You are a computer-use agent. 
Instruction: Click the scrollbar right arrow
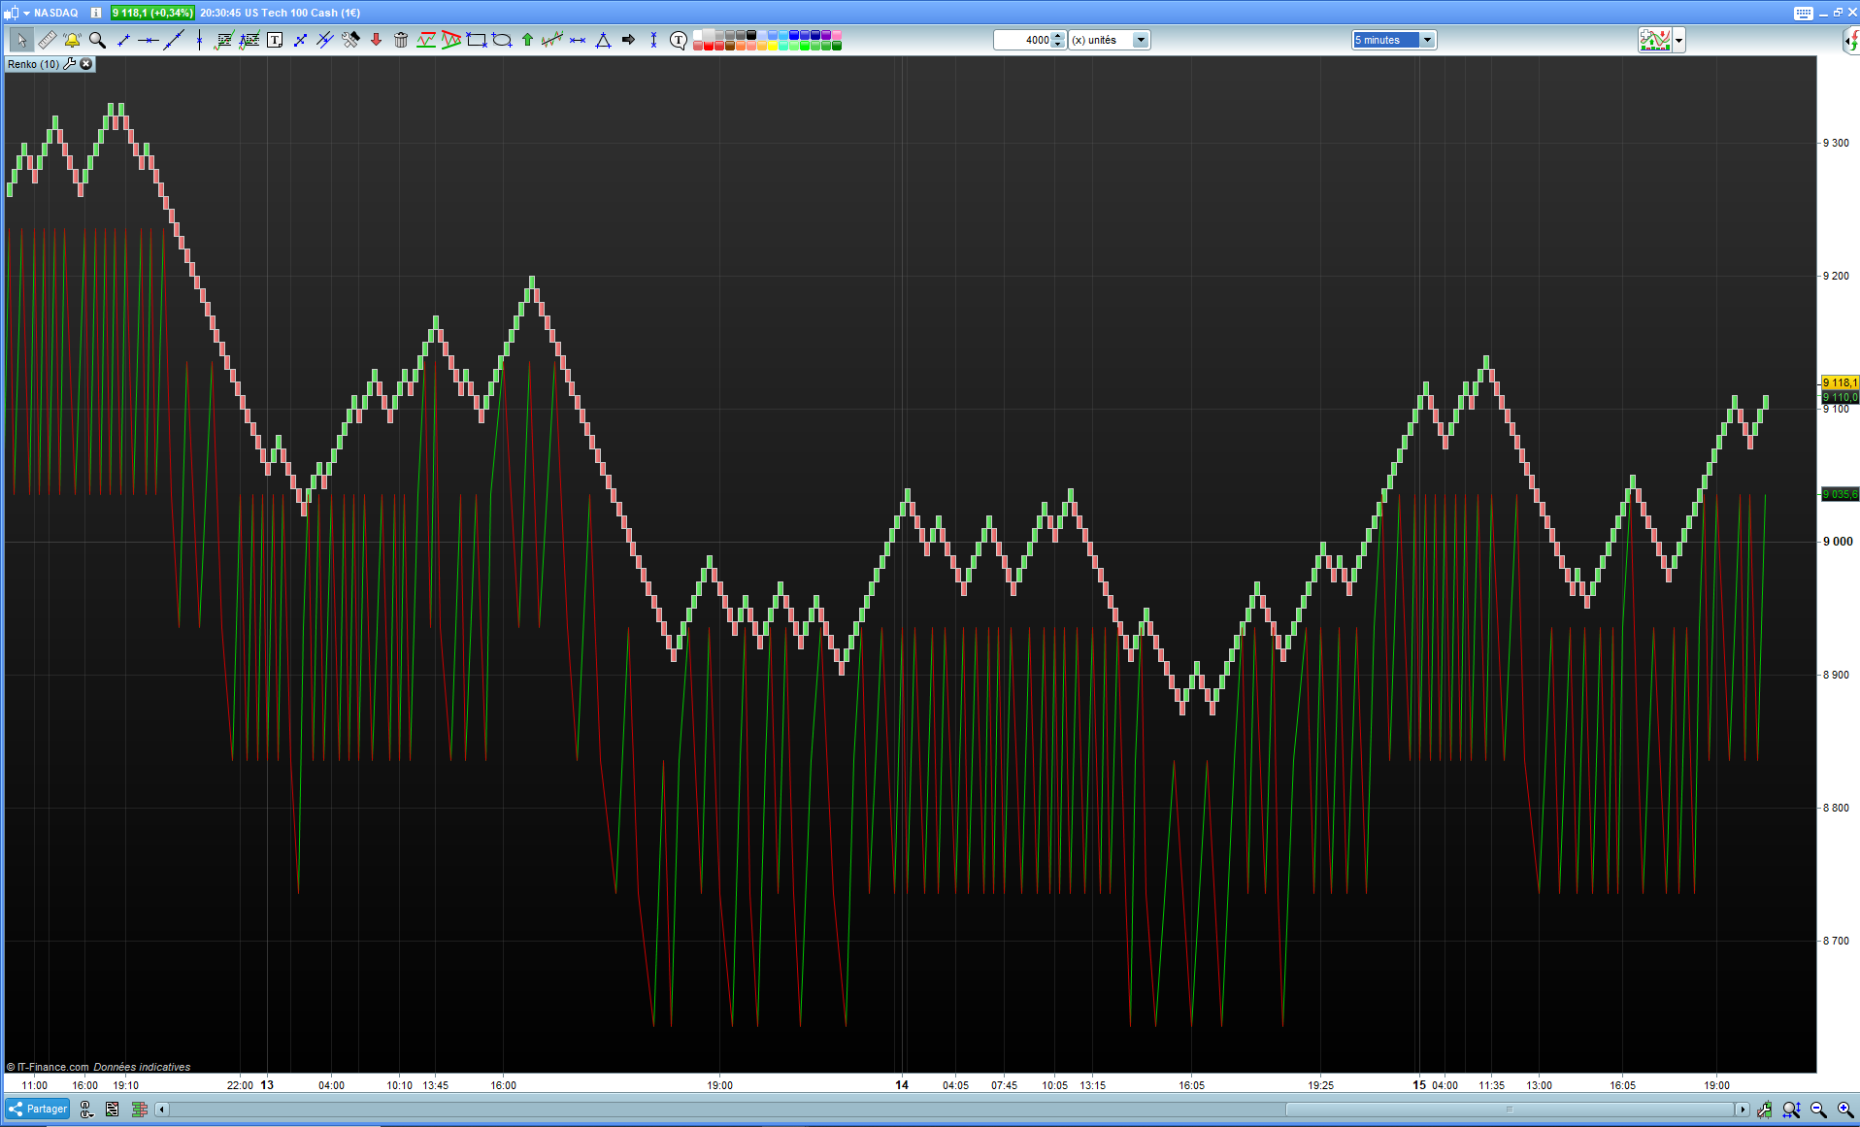coord(1743,1110)
